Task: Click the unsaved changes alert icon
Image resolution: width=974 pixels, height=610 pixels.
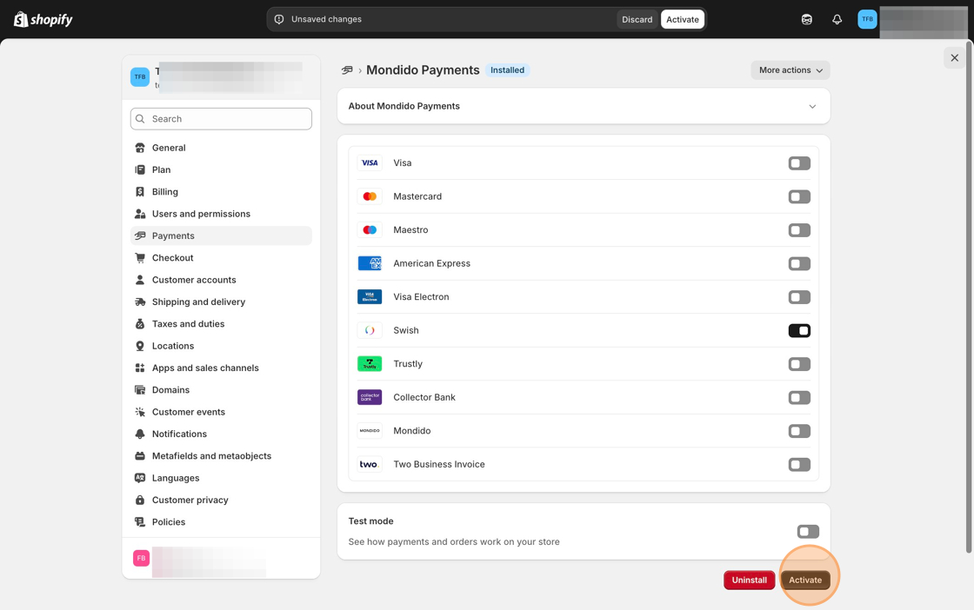Action: [x=279, y=19]
